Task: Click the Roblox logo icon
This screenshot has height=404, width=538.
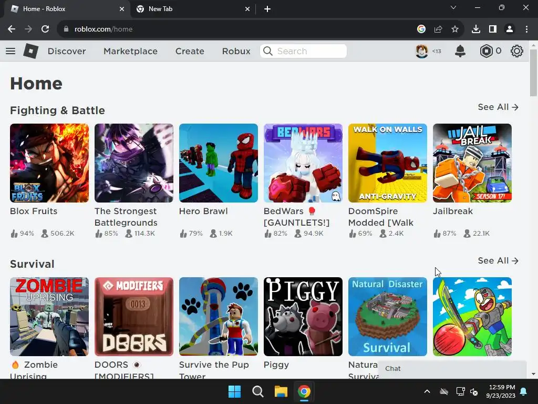Action: point(31,51)
